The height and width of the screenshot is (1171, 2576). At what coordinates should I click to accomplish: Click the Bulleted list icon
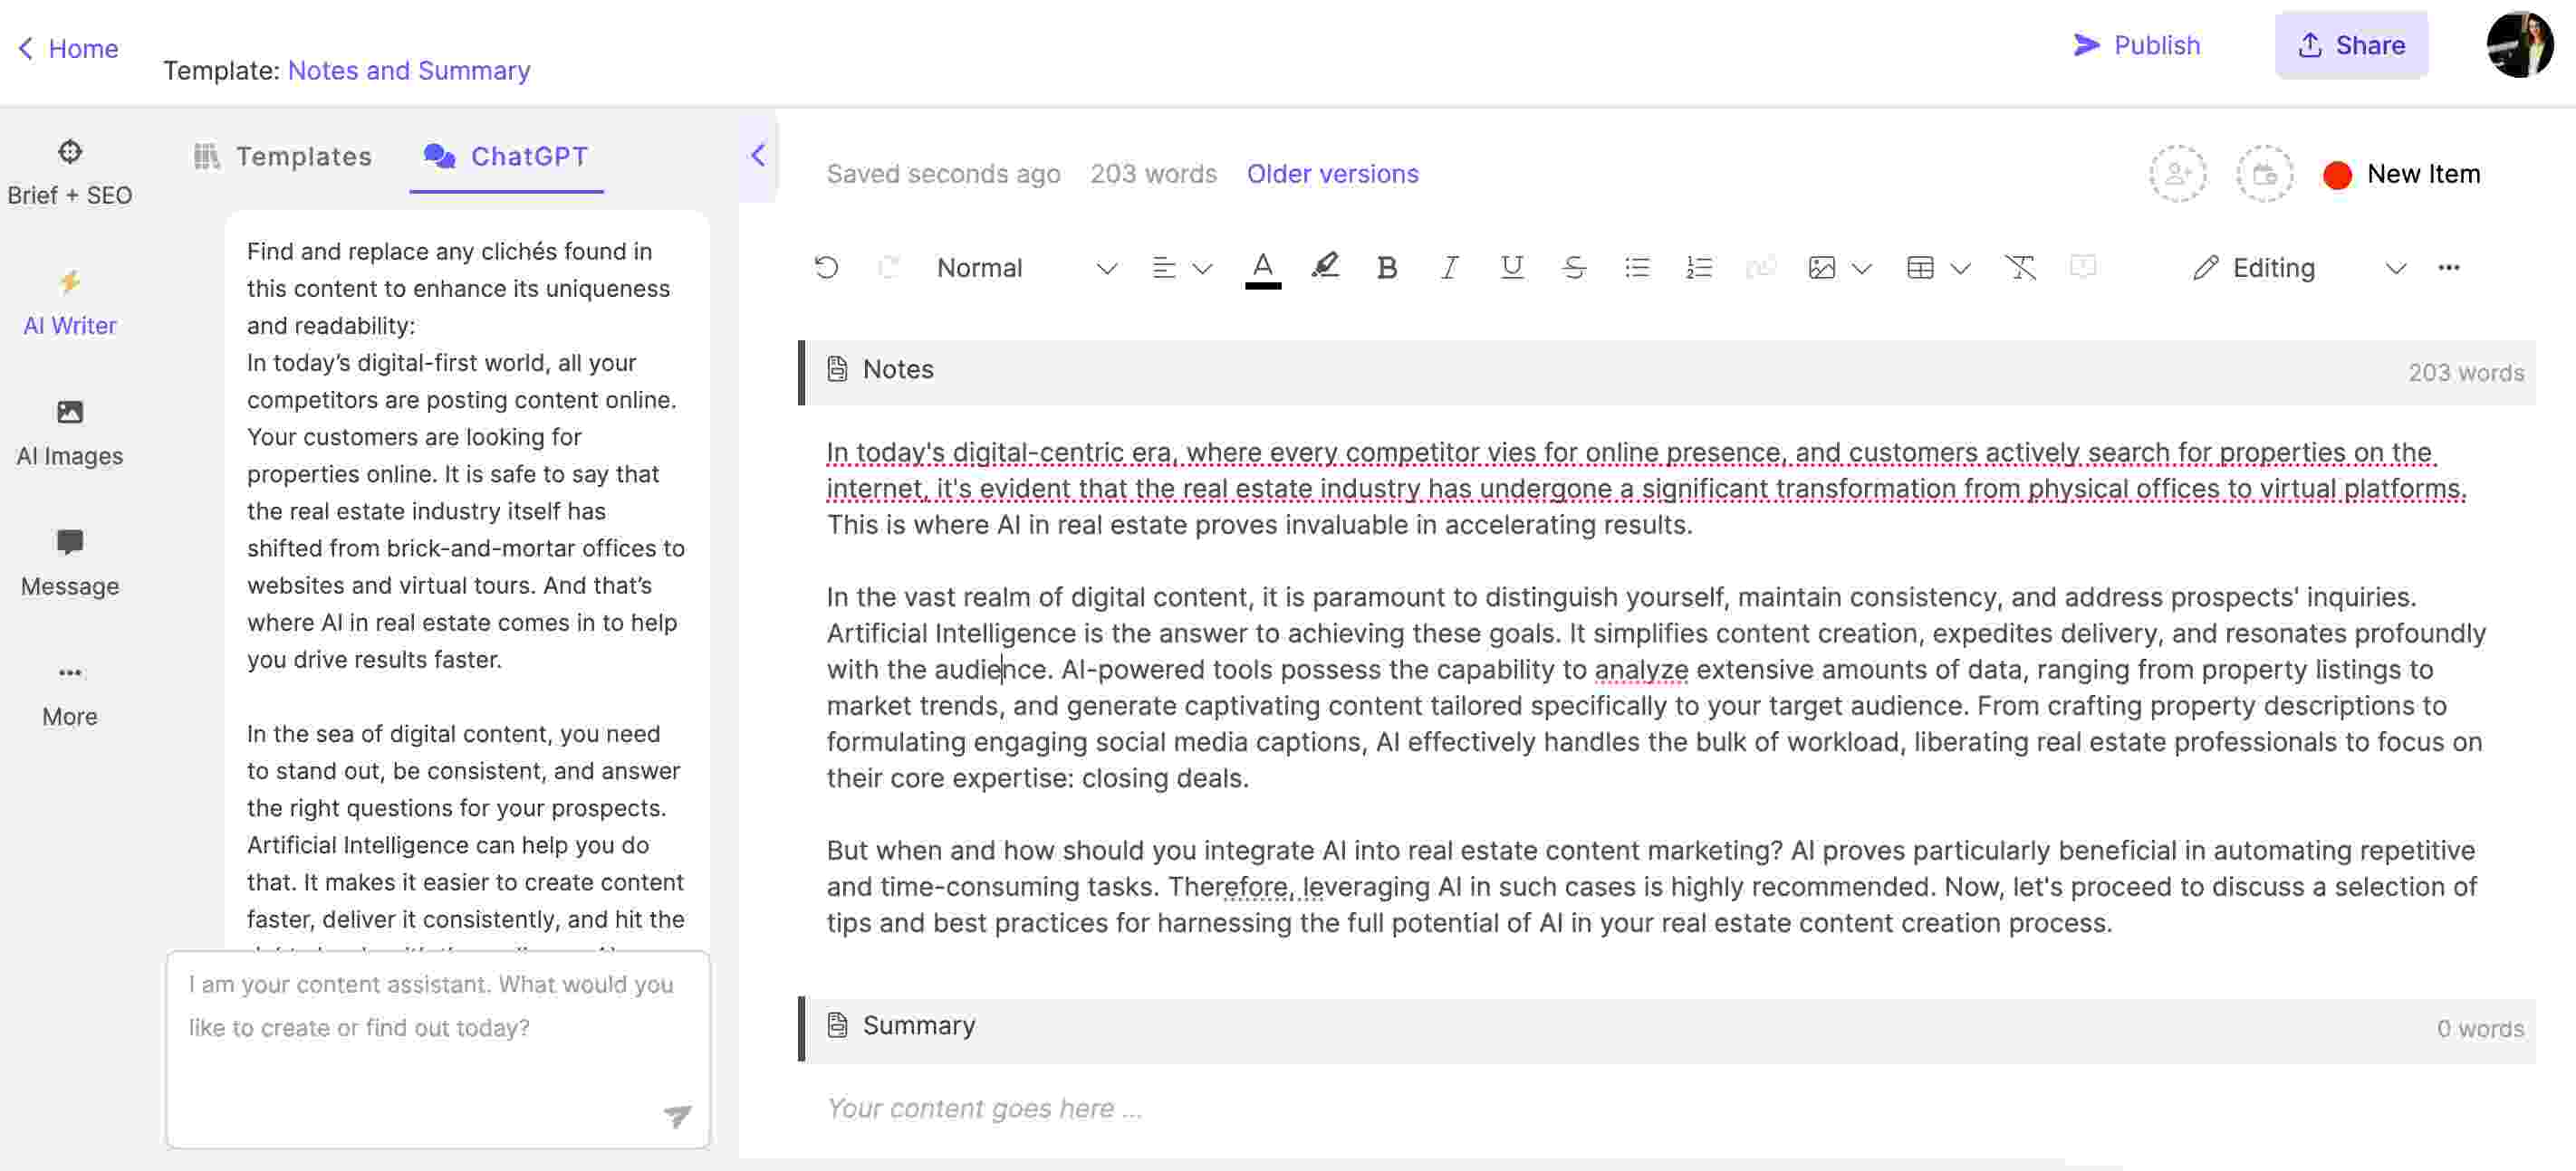click(1638, 266)
